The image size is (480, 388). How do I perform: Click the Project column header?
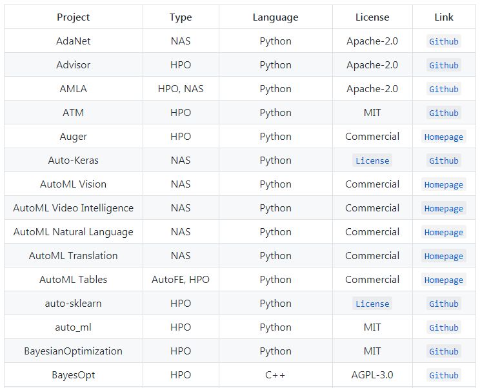pyautogui.click(x=74, y=17)
